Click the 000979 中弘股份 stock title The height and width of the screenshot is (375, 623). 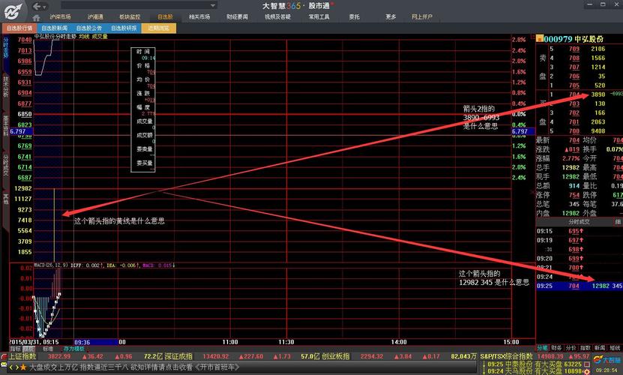click(x=574, y=39)
